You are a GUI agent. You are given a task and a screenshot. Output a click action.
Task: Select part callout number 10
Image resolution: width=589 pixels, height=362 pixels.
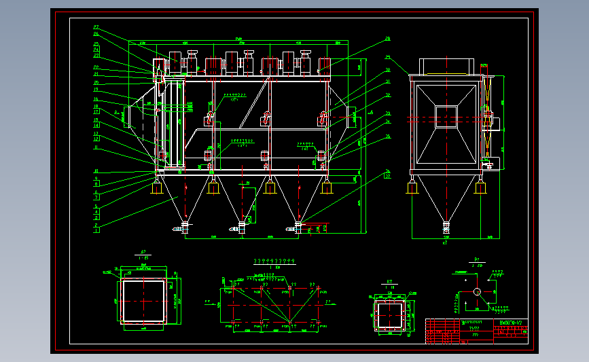96,171
